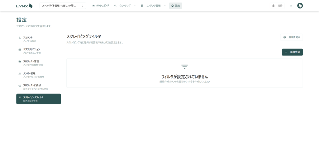Click the LYNX logo in the header
Image resolution: width=319 pixels, height=166 pixels.
pos(24,6)
